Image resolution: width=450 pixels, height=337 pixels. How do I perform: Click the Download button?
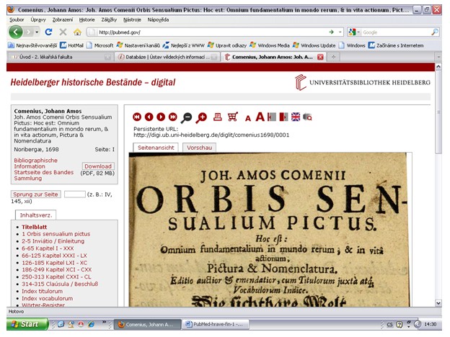click(x=98, y=166)
